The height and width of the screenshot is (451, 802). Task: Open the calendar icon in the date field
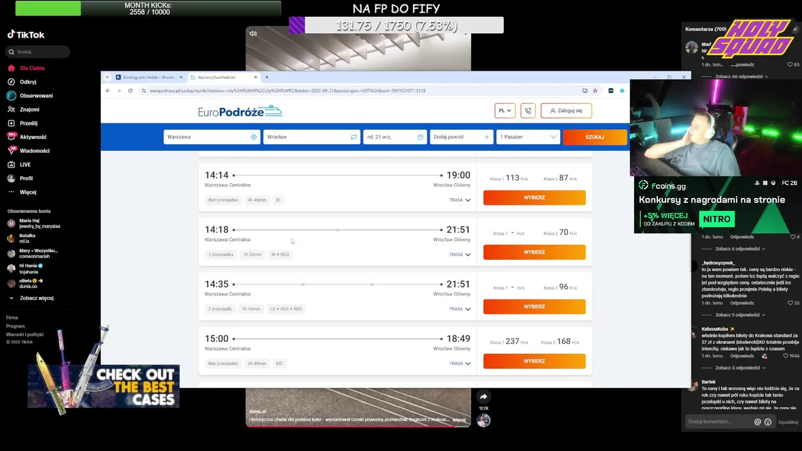(x=420, y=137)
